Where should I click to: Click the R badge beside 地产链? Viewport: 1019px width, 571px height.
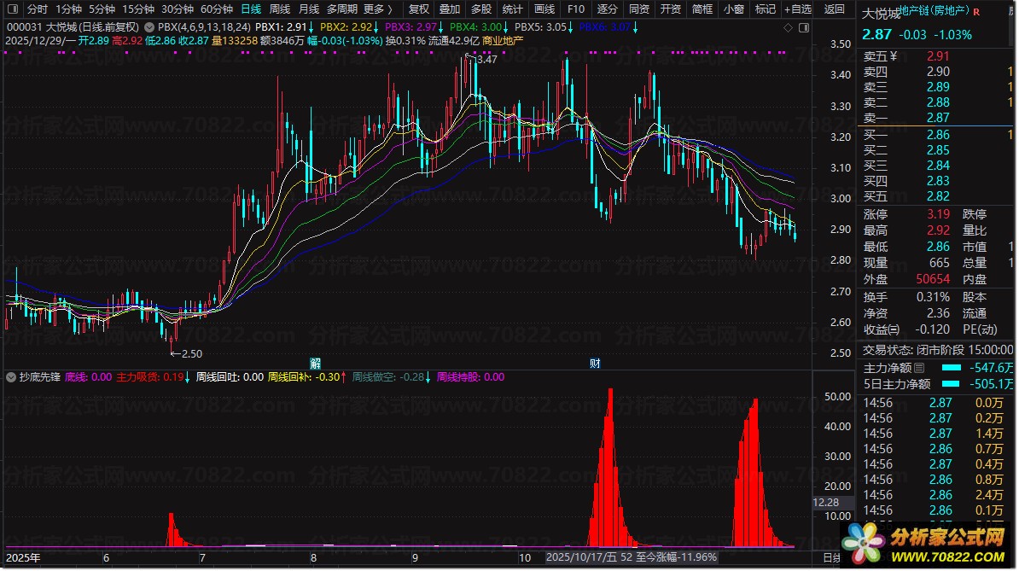coord(976,12)
